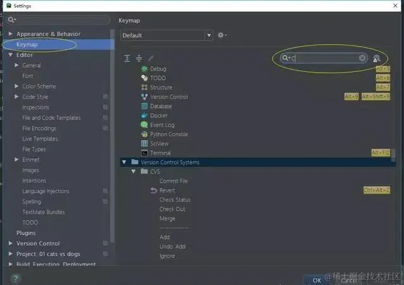Click the Collapse All toolbar icon
404x285 pixels.
click(139, 58)
